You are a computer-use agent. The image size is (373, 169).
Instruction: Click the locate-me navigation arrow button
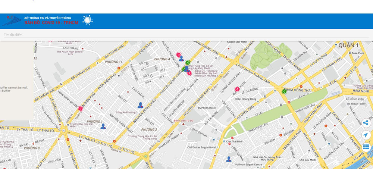pyautogui.click(x=366, y=135)
